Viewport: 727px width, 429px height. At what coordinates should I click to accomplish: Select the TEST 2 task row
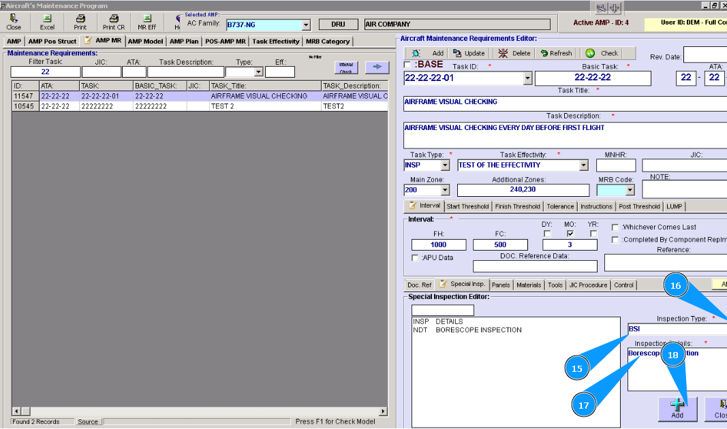click(200, 106)
